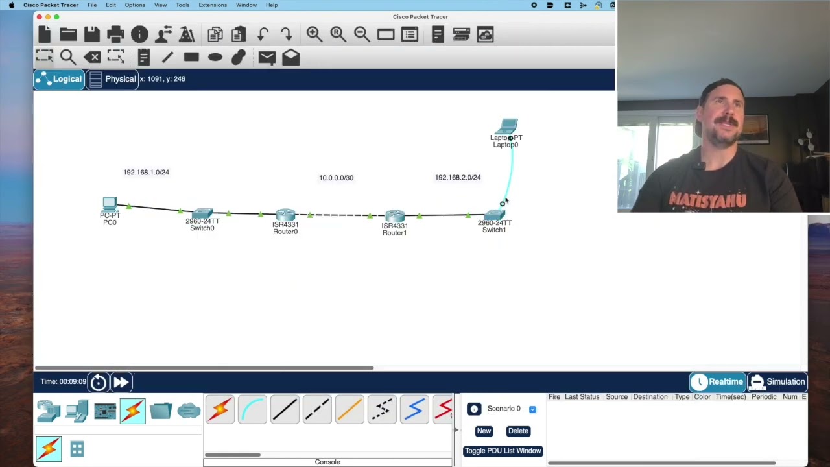Reset the zoom level
Viewport: 830px width, 467px height.
(338, 34)
